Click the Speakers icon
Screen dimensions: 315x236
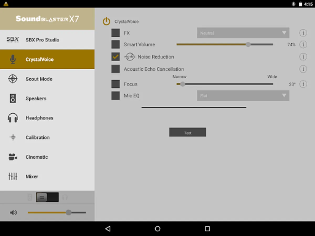(x=13, y=98)
